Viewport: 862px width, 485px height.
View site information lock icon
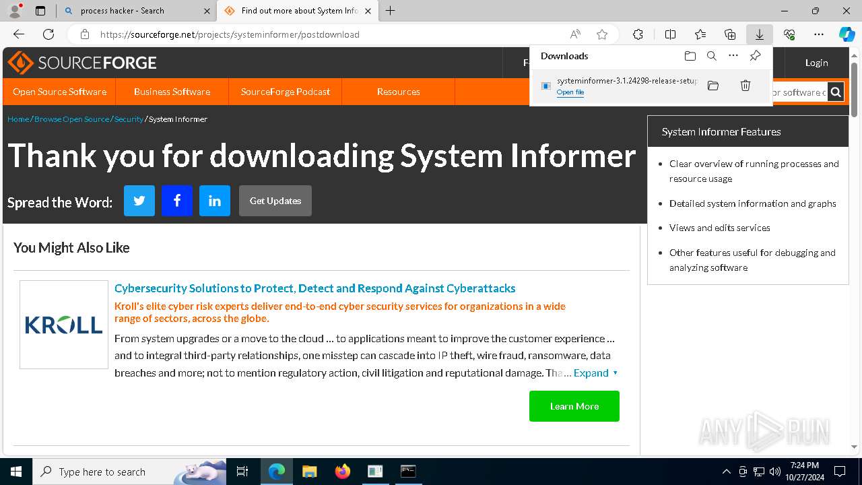(x=85, y=34)
